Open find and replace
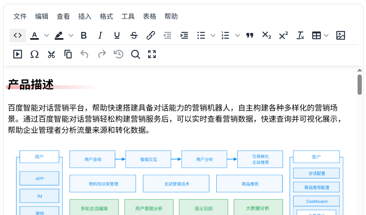The height and width of the screenshot is (215, 366). pos(135,54)
